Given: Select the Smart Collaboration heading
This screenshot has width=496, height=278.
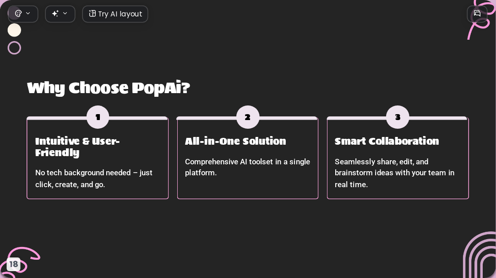Looking at the screenshot, I should click(387, 141).
